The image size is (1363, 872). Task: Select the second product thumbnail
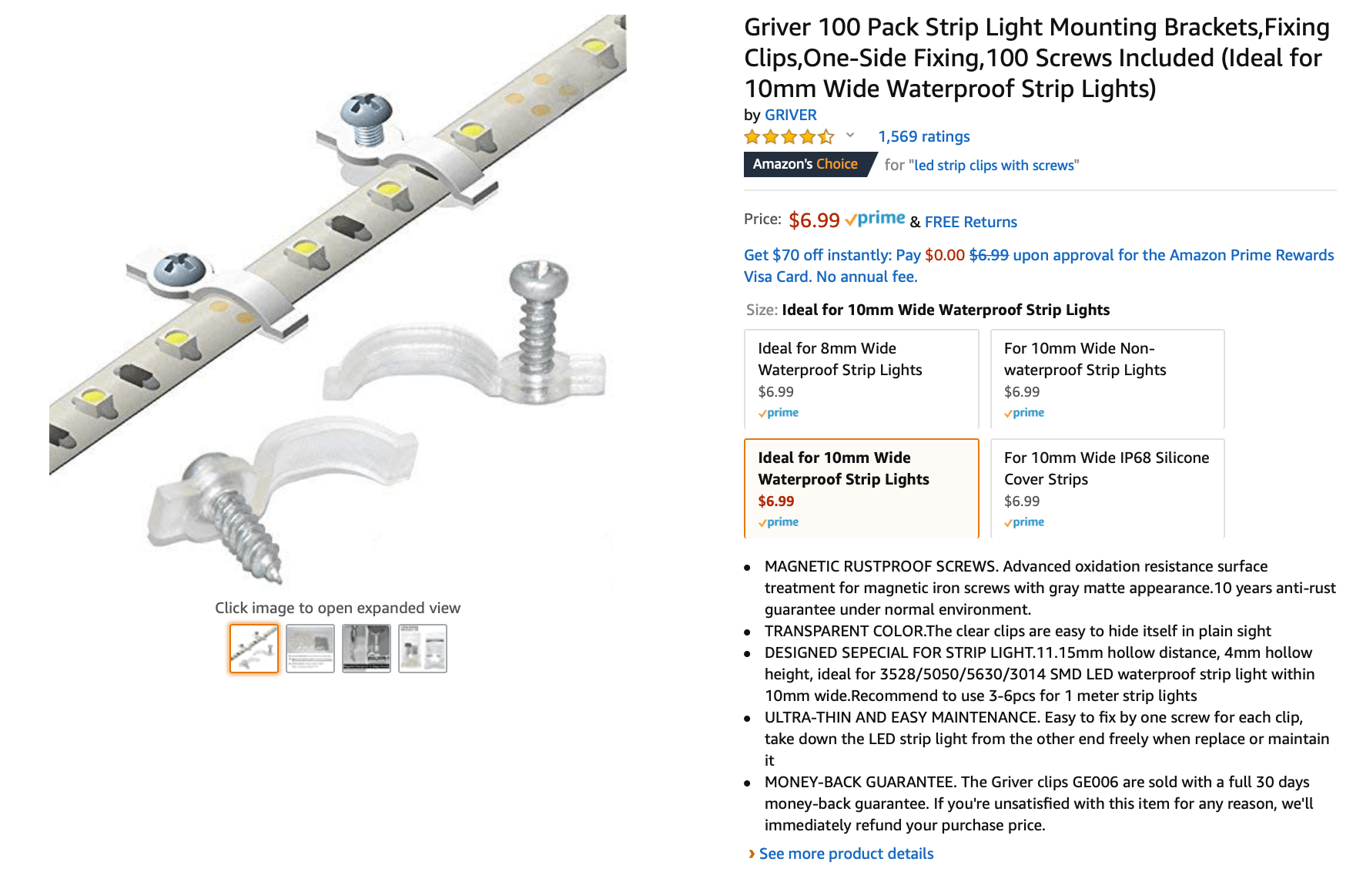(310, 649)
